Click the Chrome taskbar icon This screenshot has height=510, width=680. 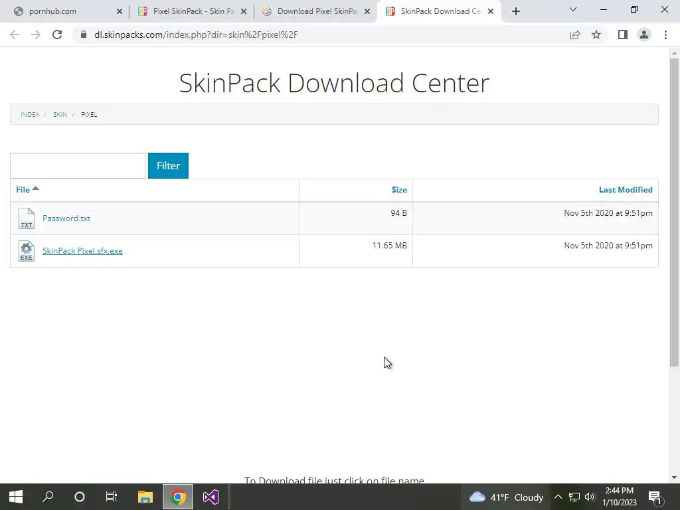tap(178, 497)
